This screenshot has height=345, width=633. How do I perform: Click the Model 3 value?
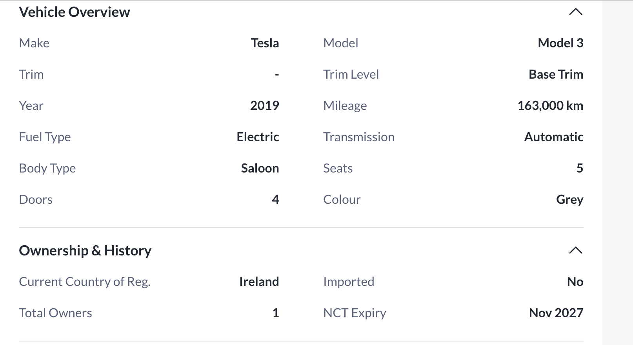(x=560, y=43)
